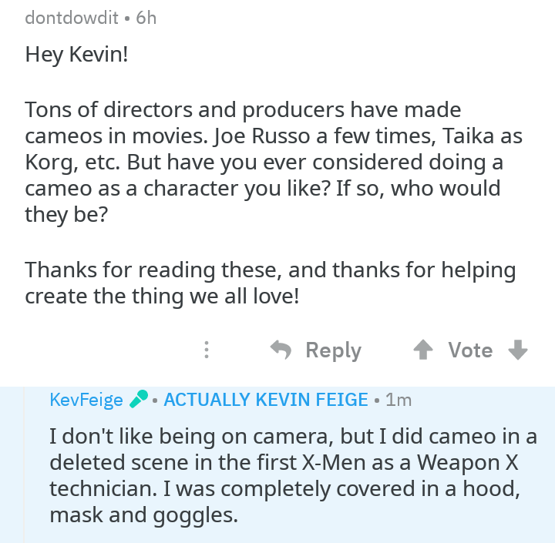Click the Vote count label
555x543 pixels.
coord(470,350)
